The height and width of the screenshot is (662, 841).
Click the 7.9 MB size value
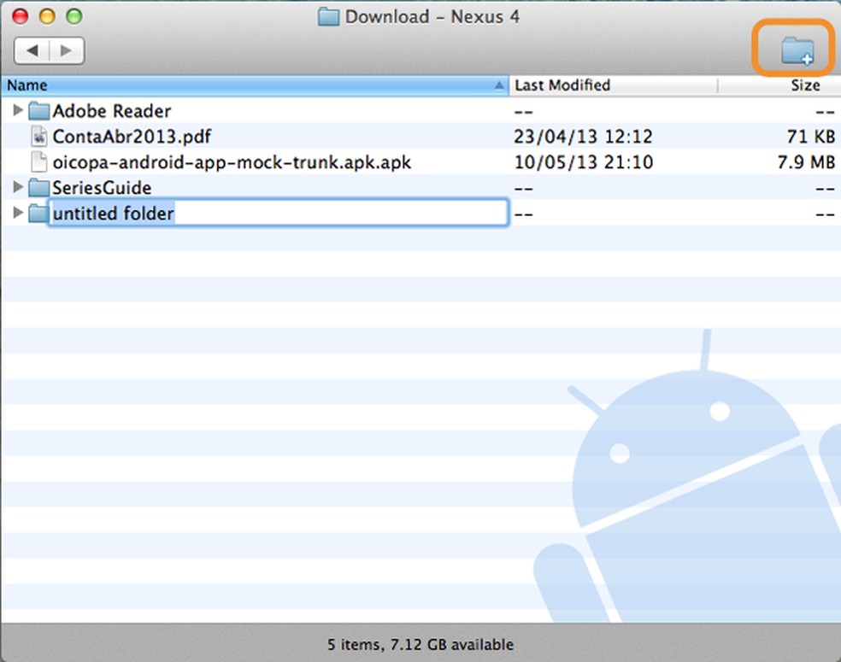pyautogui.click(x=806, y=162)
